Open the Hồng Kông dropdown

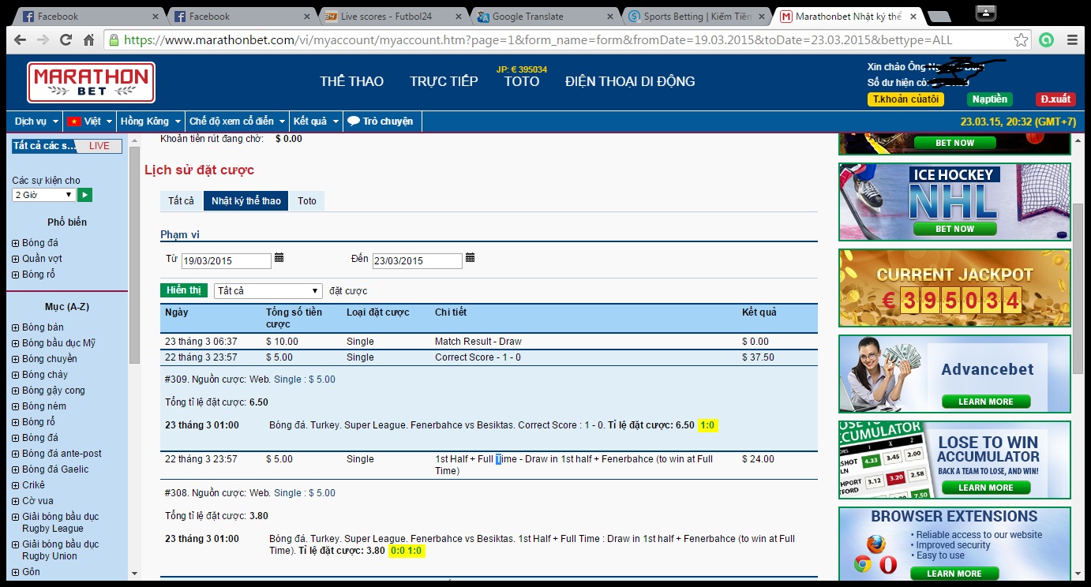150,122
